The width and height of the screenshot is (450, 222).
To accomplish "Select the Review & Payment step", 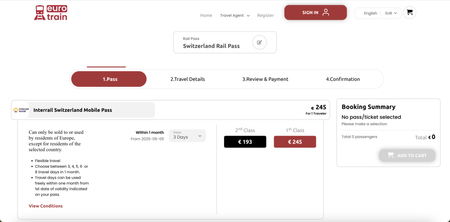I will tap(265, 79).
